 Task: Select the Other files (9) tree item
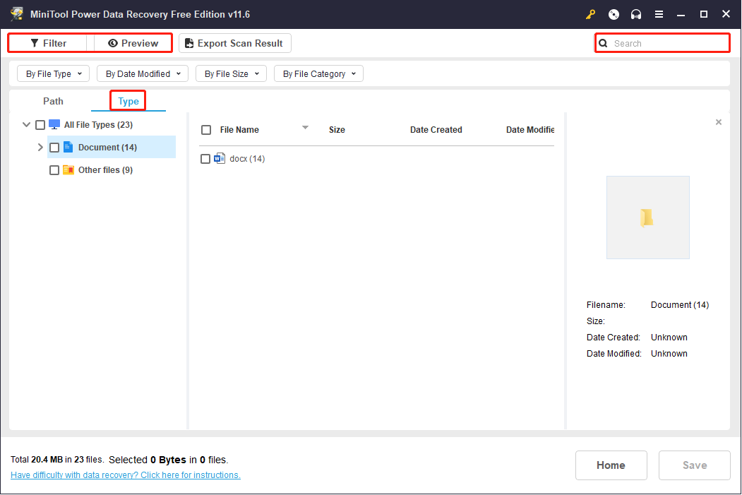(105, 170)
